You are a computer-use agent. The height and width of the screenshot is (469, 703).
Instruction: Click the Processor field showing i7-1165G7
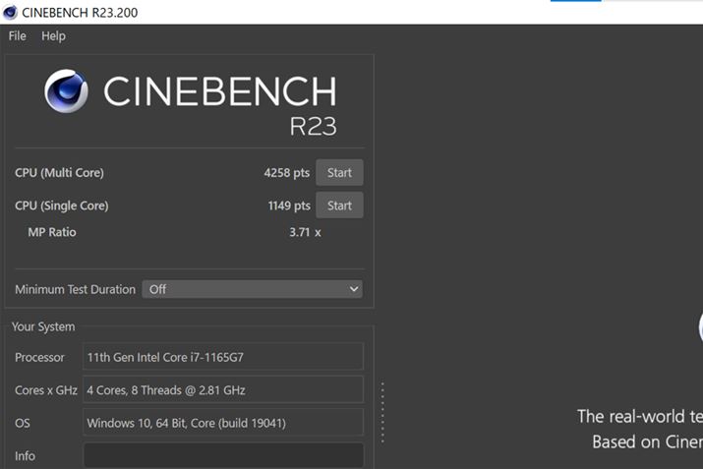click(x=223, y=357)
